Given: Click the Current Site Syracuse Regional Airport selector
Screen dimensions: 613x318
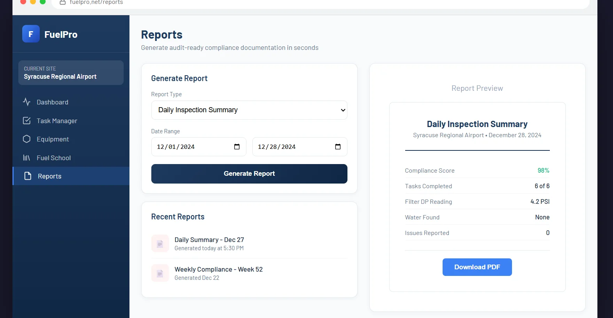Looking at the screenshot, I should coord(71,72).
